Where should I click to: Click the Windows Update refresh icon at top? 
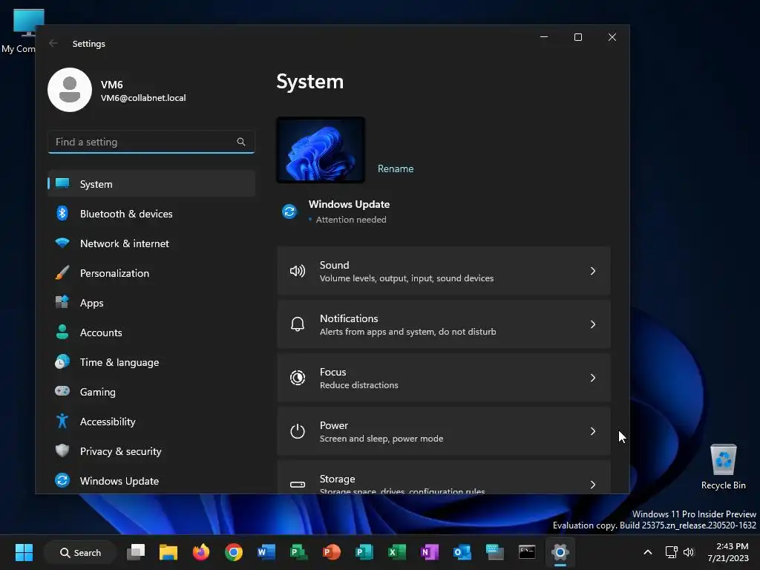tap(289, 212)
